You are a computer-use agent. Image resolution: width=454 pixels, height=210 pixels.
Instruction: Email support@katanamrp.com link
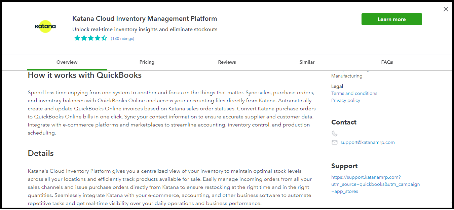[368, 142]
